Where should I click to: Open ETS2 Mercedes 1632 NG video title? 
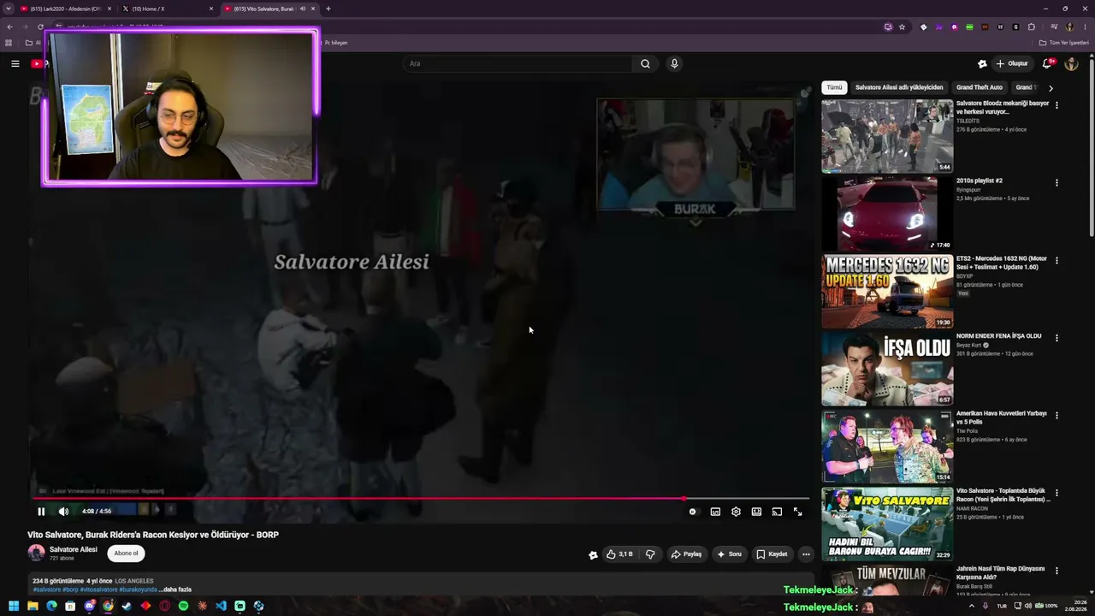pyautogui.click(x=1002, y=263)
